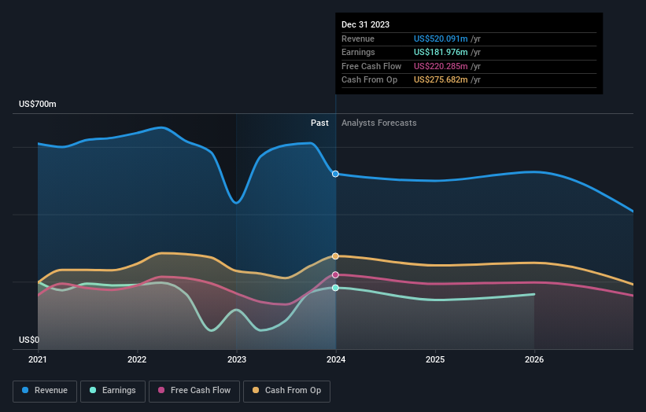This screenshot has height=412, width=646.
Task: Select the Cash From Op marker at 2024
Action: point(335,256)
